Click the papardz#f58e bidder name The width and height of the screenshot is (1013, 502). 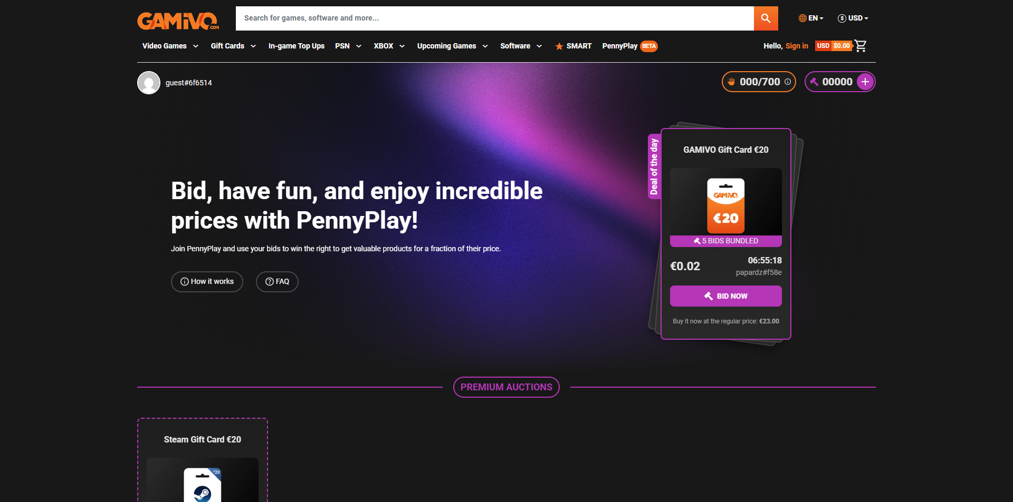click(759, 273)
